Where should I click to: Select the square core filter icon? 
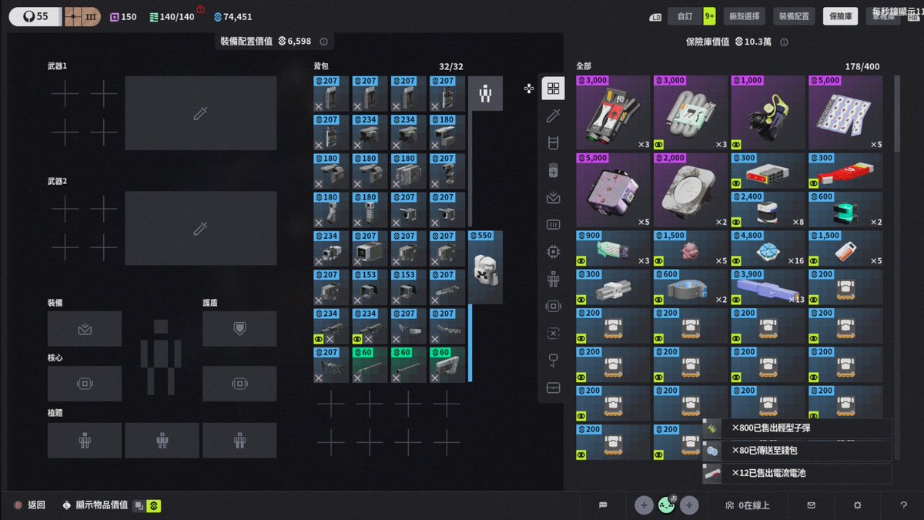(x=553, y=306)
